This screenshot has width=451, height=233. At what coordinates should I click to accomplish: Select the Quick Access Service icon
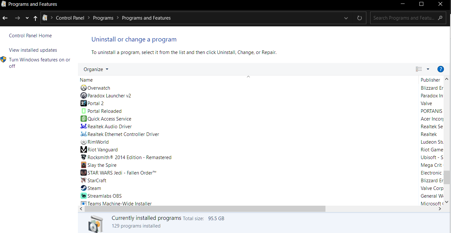[83, 119]
